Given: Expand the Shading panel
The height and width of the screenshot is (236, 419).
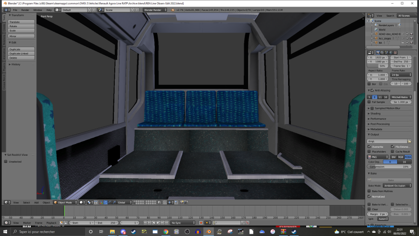Looking at the screenshot, I should click(376, 113).
